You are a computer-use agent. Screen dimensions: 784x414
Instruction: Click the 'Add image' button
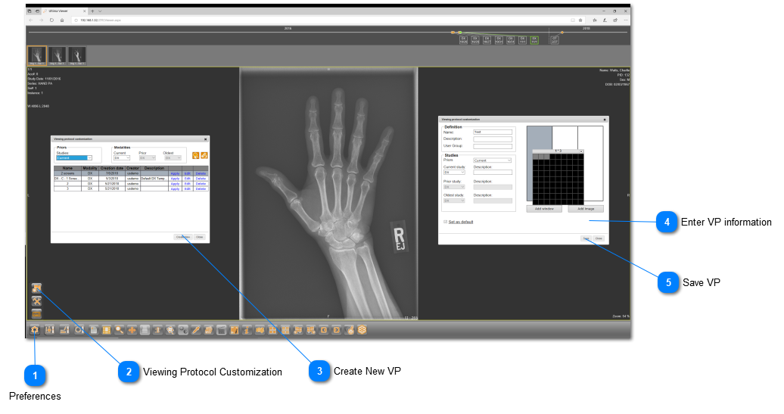(586, 208)
